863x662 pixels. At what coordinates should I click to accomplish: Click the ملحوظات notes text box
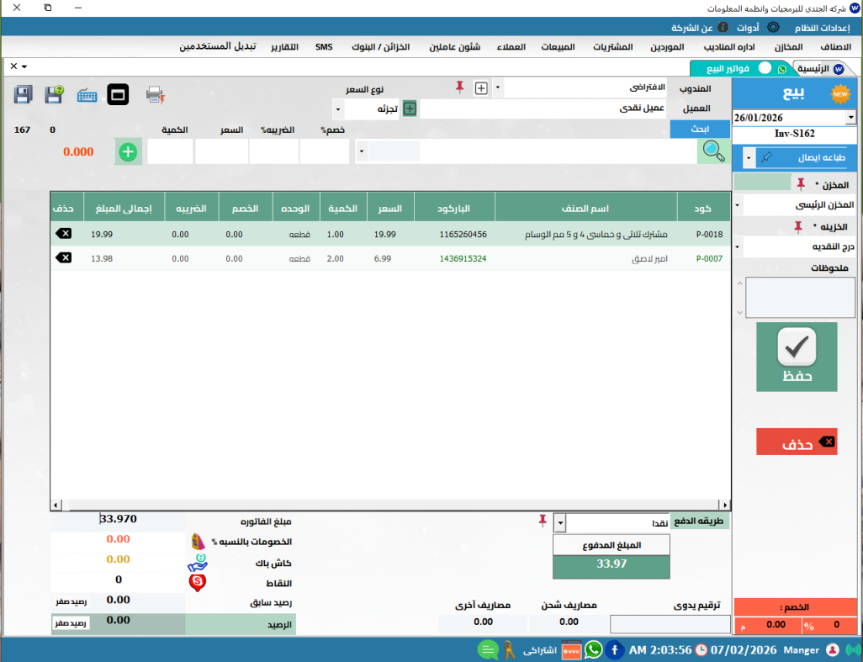tap(800, 297)
